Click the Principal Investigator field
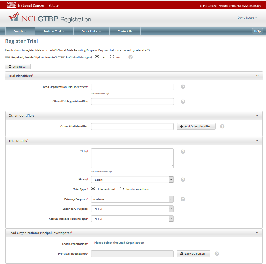Viewport: 266px width, 264px height. [x=132, y=254]
